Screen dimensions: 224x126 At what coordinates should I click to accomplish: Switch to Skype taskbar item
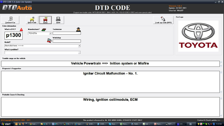click(113, 124)
